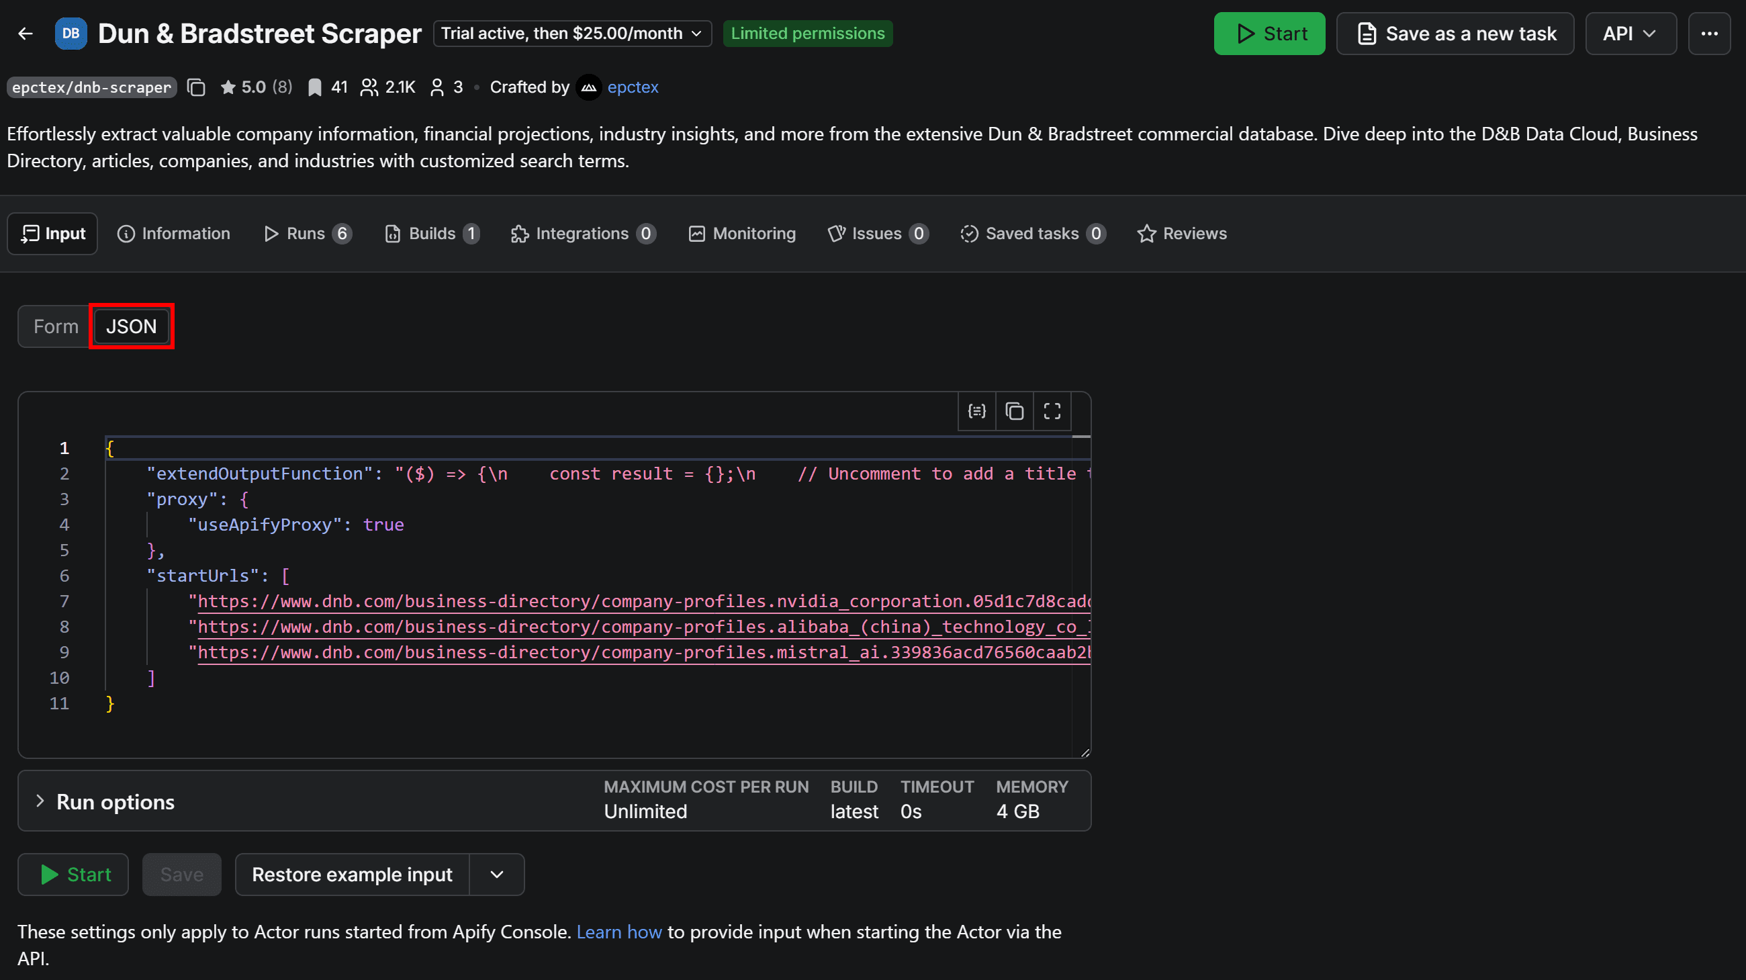
Task: Click the epctex author avatar
Action: click(588, 87)
